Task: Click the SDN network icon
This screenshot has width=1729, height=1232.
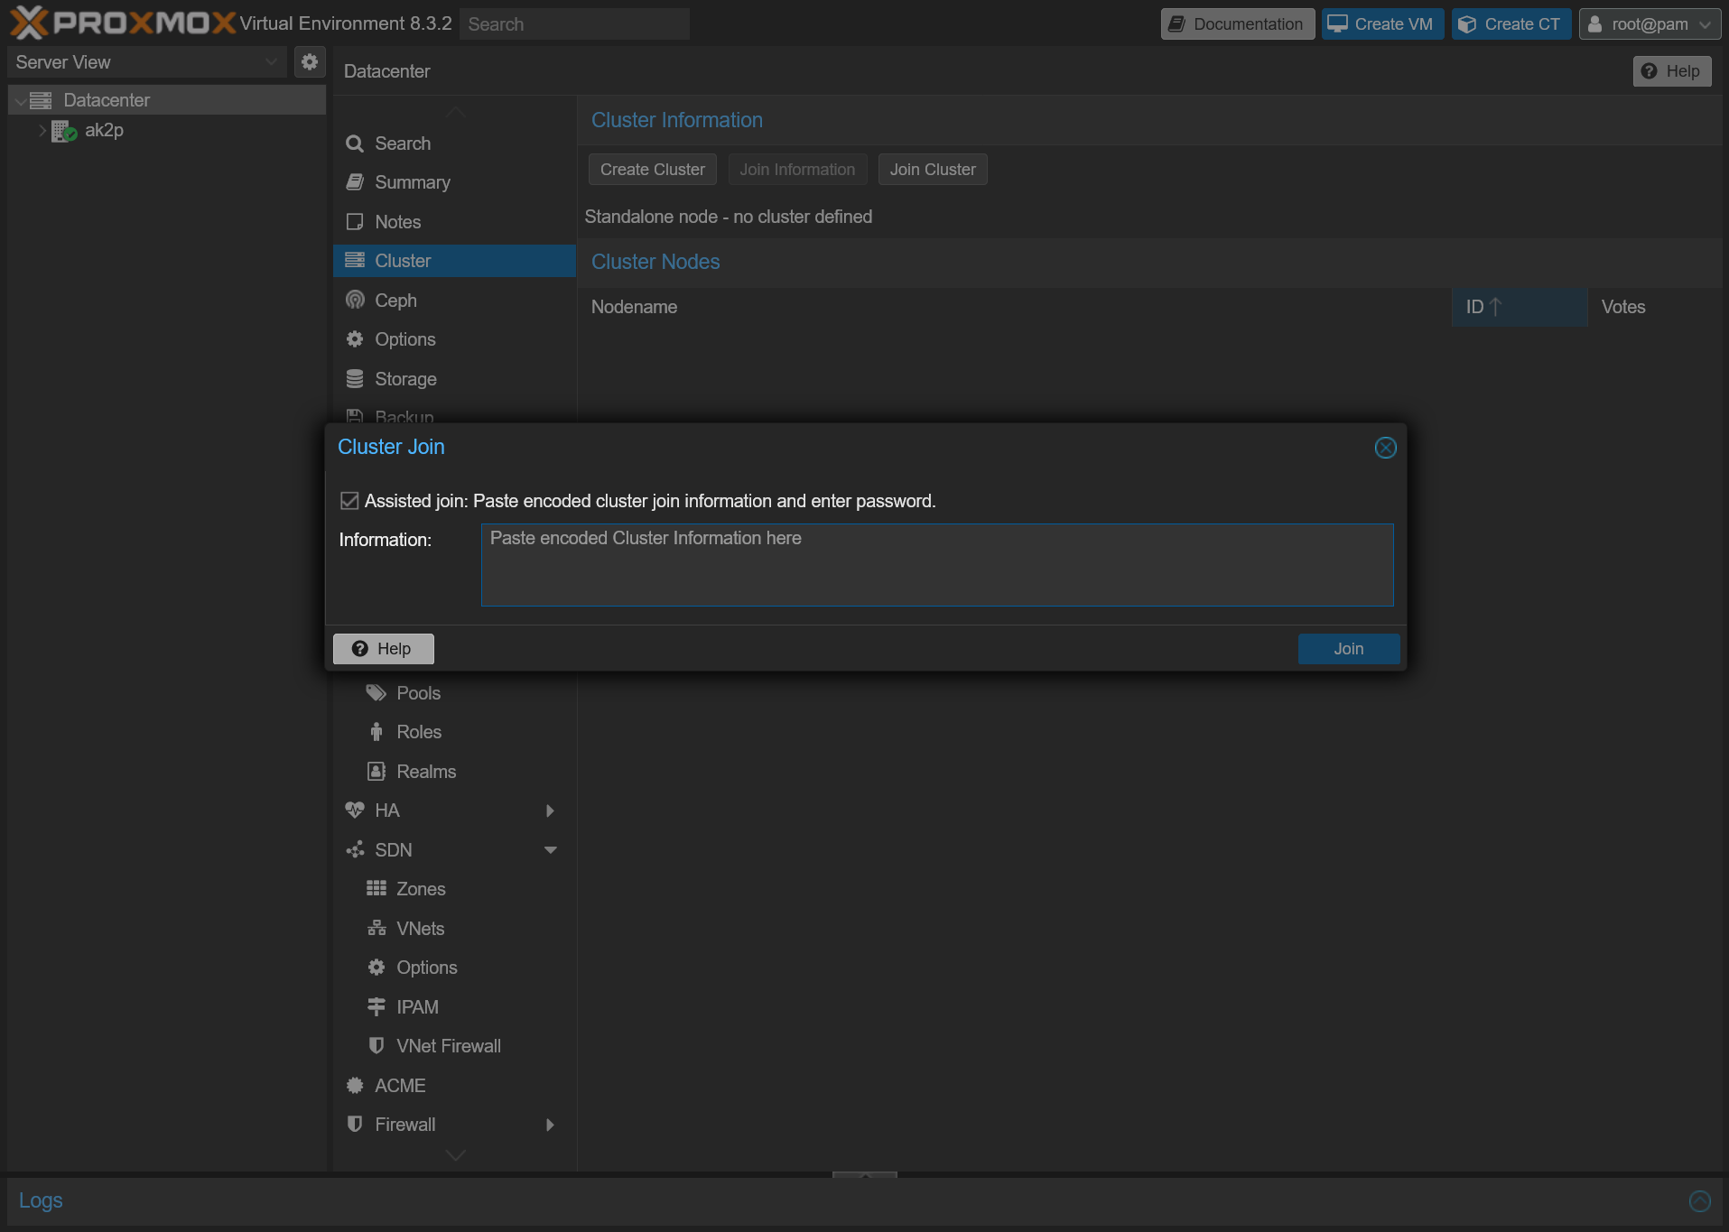Action: (355, 850)
